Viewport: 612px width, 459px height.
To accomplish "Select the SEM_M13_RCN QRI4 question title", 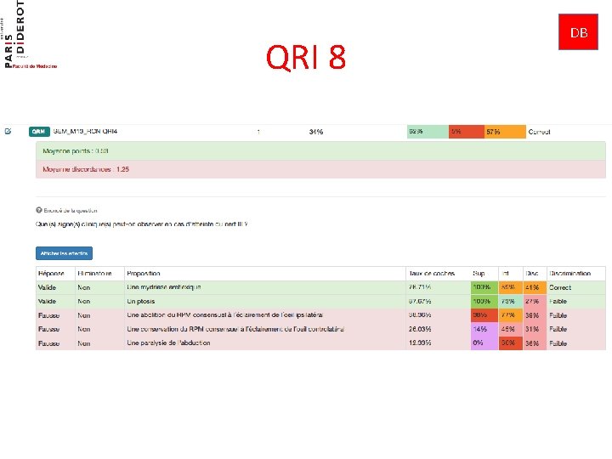I will pyautogui.click(x=85, y=132).
